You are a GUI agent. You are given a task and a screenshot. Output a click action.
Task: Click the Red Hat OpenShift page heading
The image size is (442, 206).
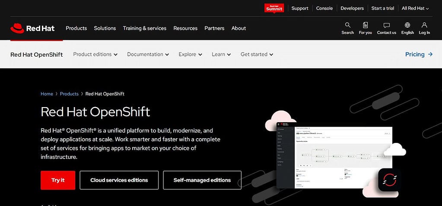[x=95, y=112]
